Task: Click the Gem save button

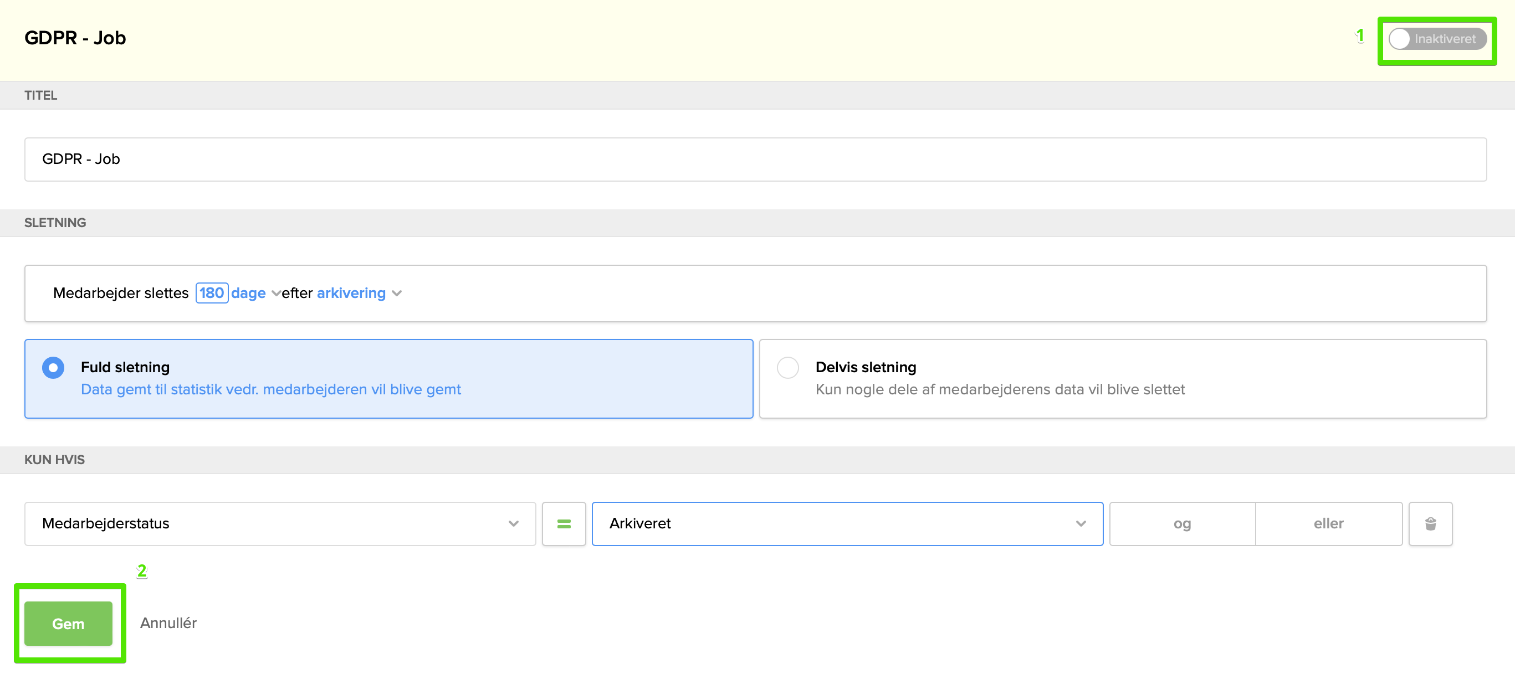Action: click(68, 623)
